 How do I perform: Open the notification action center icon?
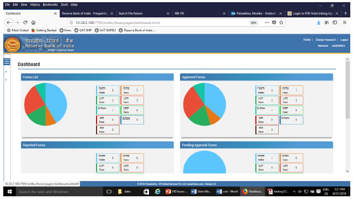(x=318, y=191)
